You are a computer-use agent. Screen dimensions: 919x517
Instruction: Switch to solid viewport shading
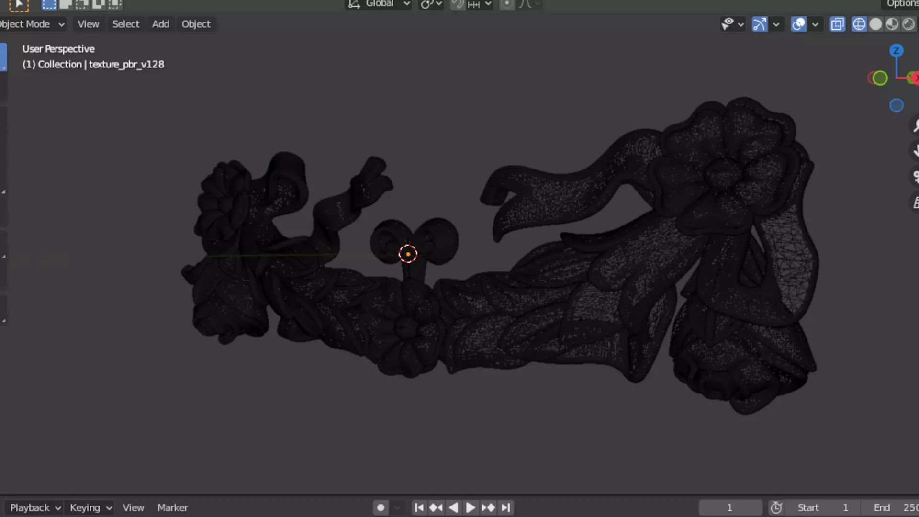tap(875, 24)
